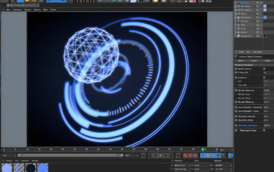Enable the Movie Camera checkbox
This screenshot has width=274, height=172.
pos(264,69)
